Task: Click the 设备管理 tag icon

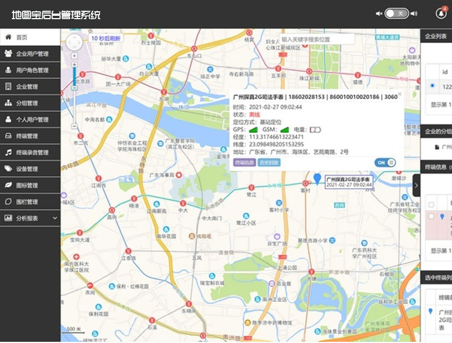Action: click(x=8, y=168)
